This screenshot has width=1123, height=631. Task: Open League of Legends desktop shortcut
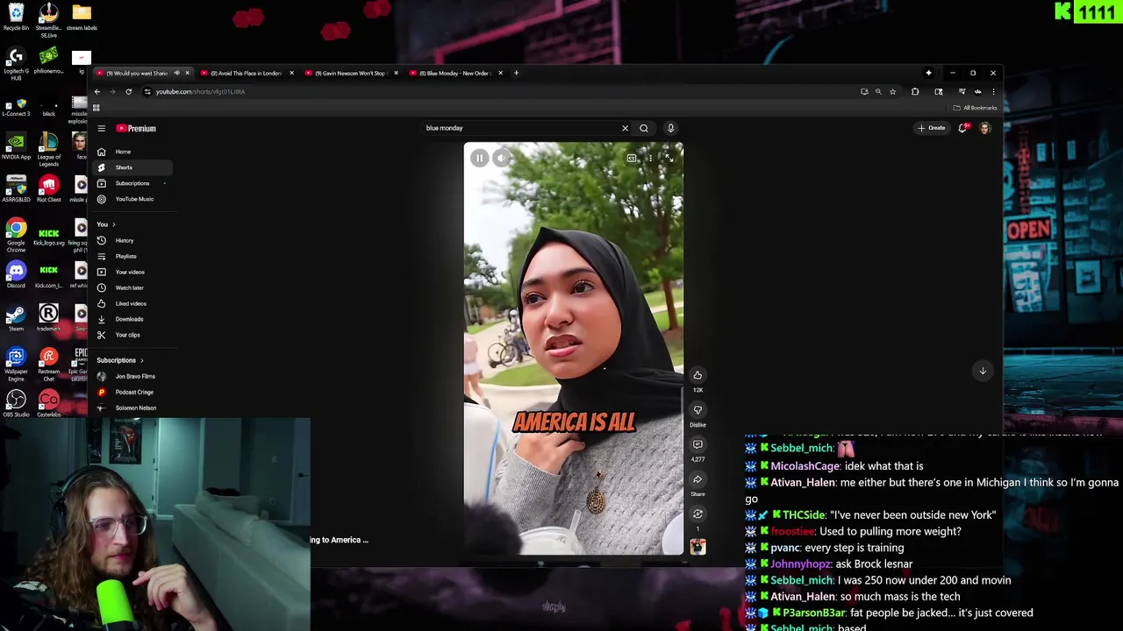pyautogui.click(x=48, y=151)
